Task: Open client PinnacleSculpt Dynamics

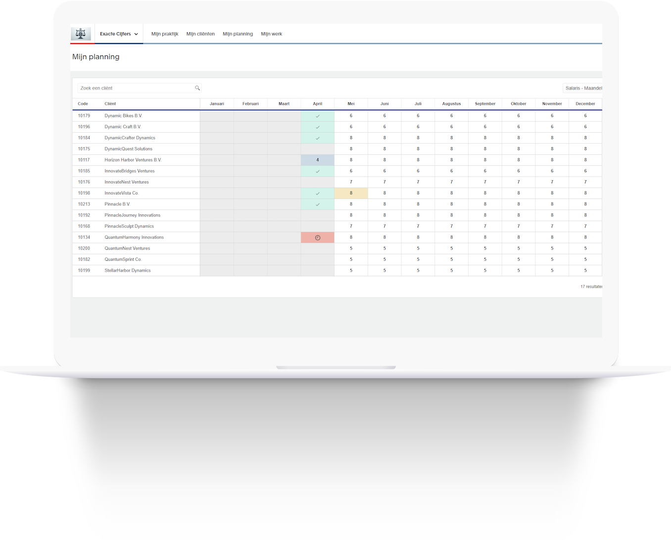Action: click(129, 226)
